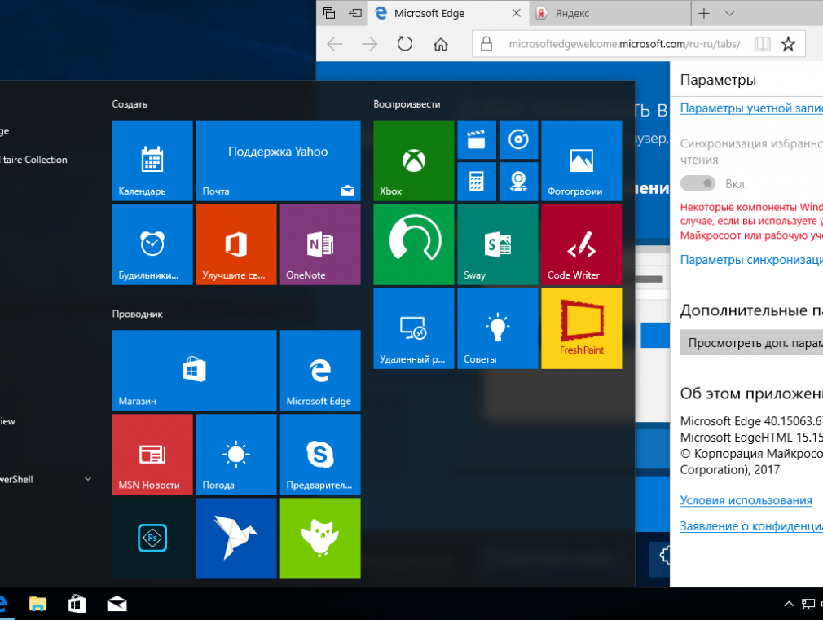Click the network icon in system tray
The width and height of the screenshot is (823, 620).
808,605
